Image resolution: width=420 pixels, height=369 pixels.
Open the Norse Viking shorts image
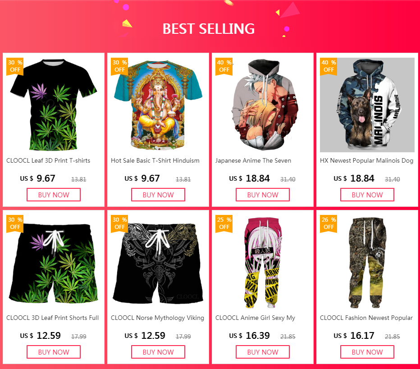(158, 262)
